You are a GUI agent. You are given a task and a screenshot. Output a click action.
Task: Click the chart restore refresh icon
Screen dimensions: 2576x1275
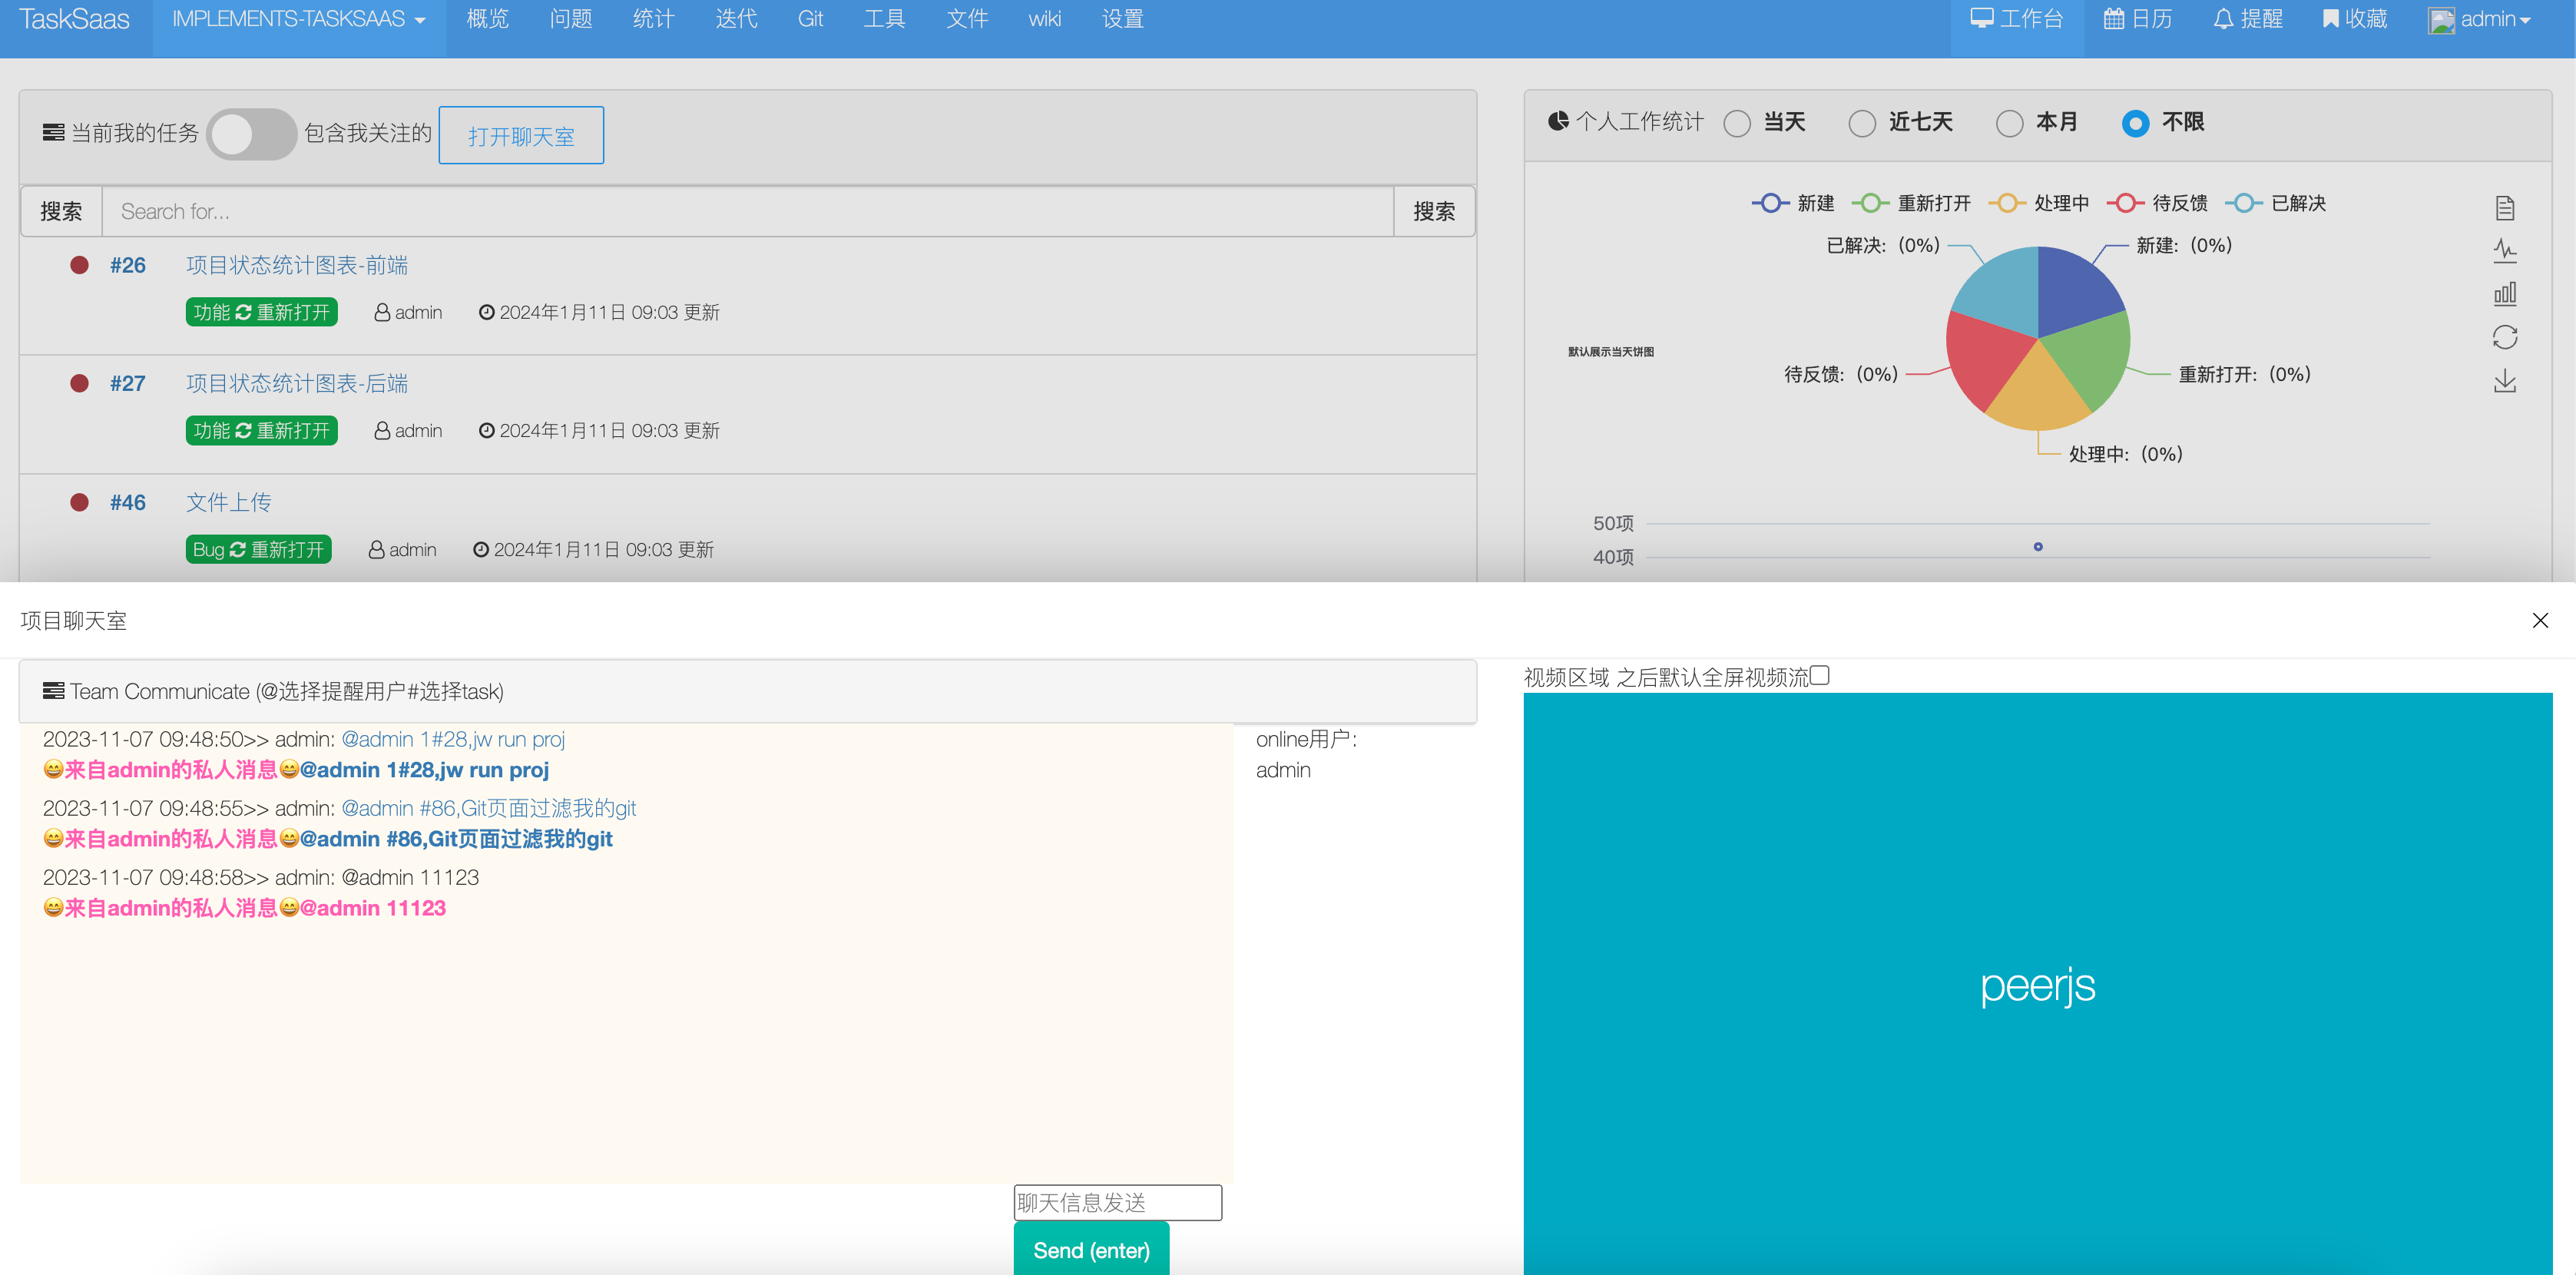(2504, 338)
